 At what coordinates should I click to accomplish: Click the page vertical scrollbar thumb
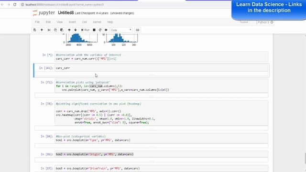pyautogui.click(x=305, y=158)
